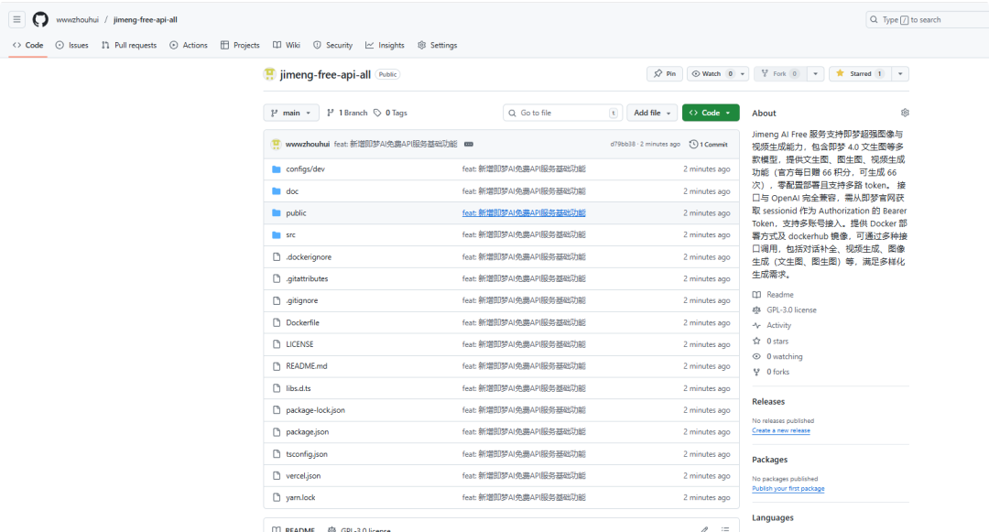Viewport: 989px width, 532px height.
Task: Click the commit message ellipsis icon
Action: pyautogui.click(x=468, y=144)
